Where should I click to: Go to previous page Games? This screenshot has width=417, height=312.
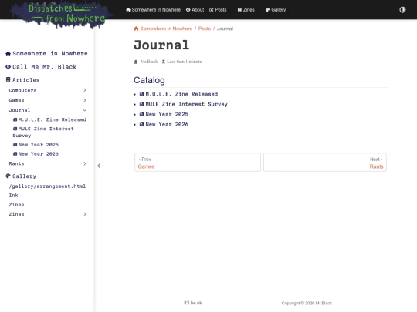[x=198, y=163]
